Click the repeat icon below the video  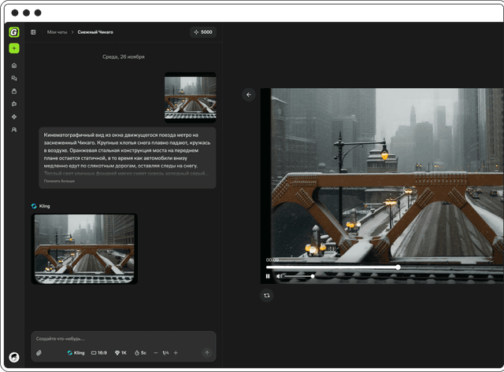point(267,295)
